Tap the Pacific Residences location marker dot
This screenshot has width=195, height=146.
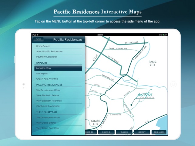(131, 105)
